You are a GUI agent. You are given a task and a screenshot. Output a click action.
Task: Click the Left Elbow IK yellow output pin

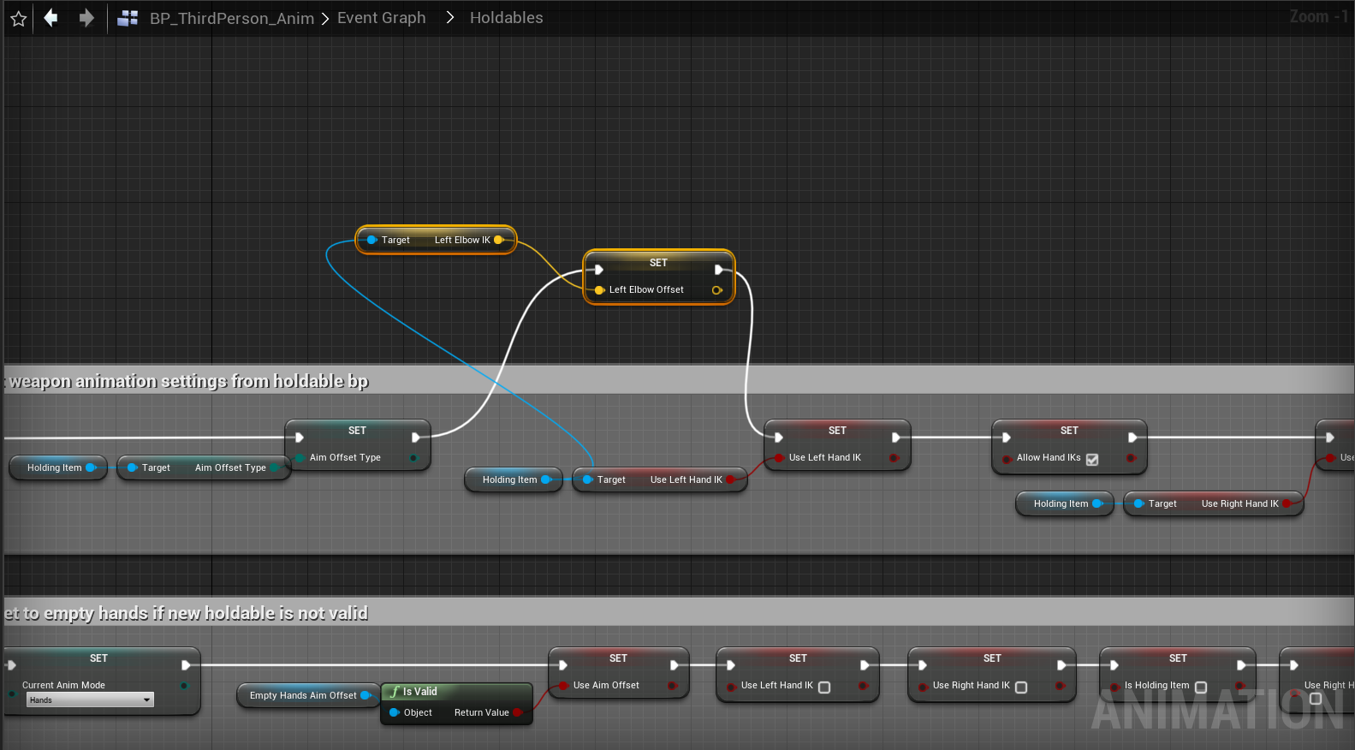(x=498, y=241)
